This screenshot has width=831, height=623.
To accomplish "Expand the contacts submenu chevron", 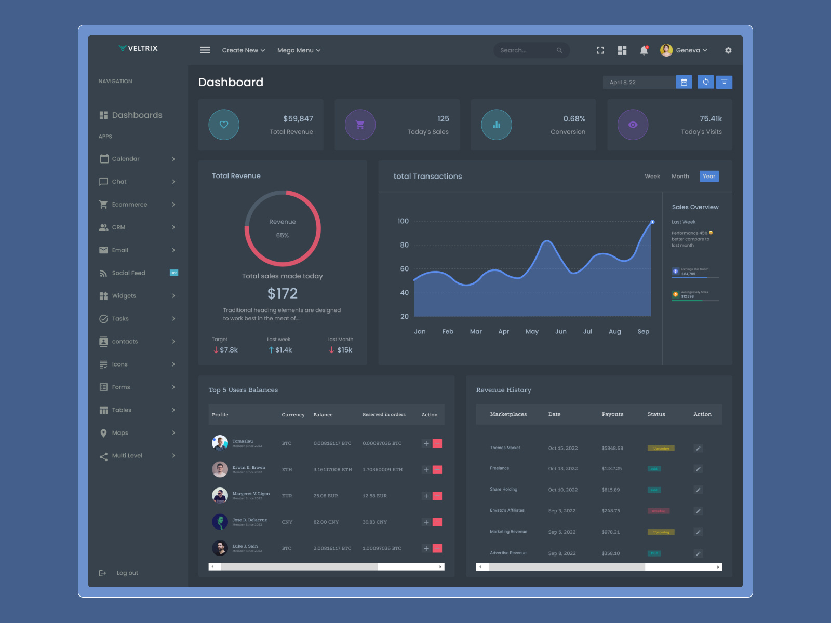I will coord(173,342).
